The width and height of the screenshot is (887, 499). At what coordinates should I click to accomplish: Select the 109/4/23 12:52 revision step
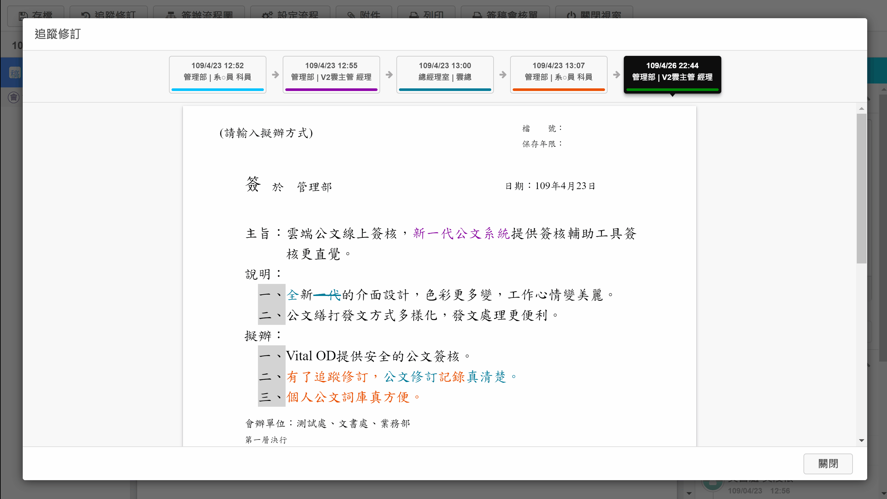click(217, 74)
